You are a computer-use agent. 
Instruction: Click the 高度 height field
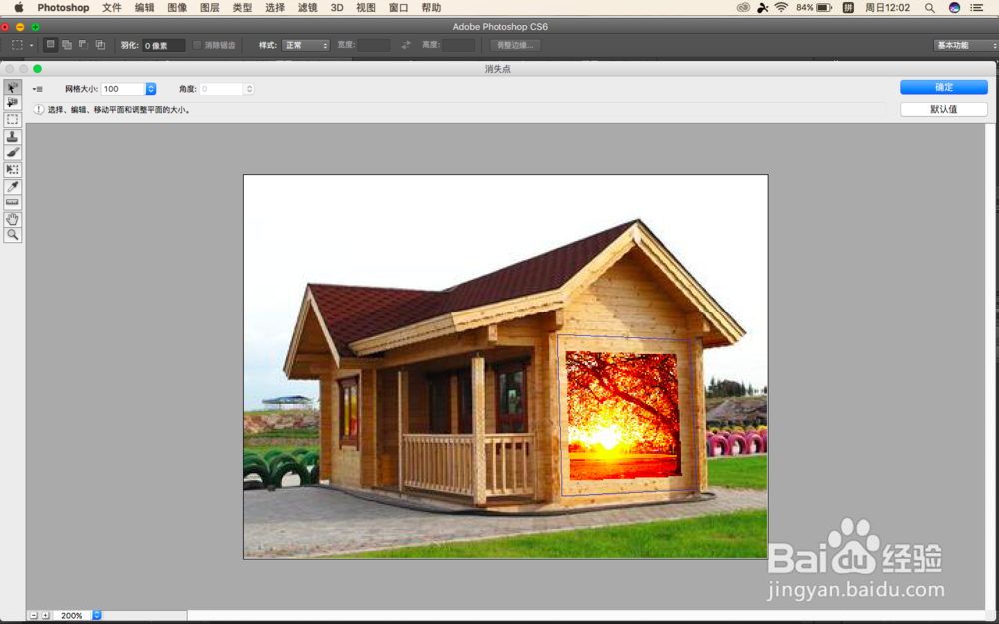pyautogui.click(x=459, y=45)
